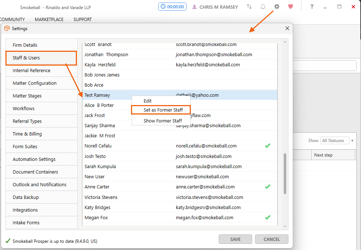Select the Staff & Users section
This screenshot has height=250, width=361.
click(41, 58)
